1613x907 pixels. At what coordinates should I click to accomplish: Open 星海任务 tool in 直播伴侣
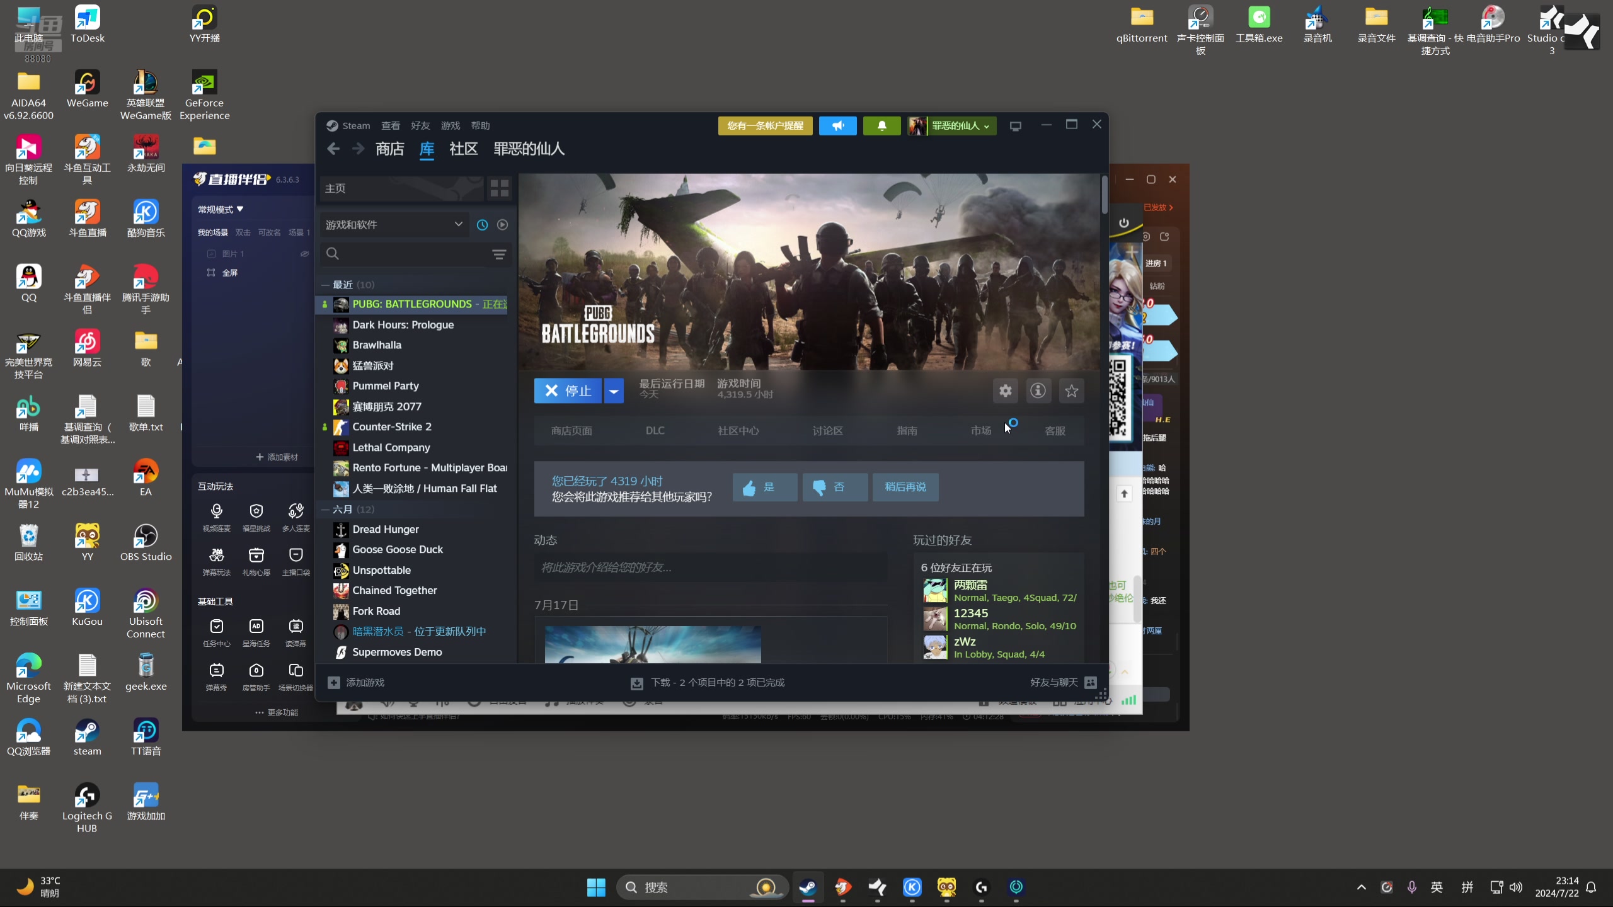(256, 632)
